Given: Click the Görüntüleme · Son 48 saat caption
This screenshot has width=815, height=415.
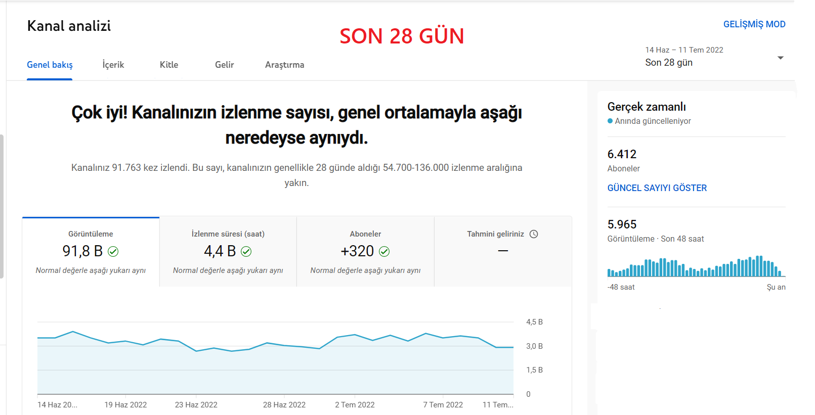Looking at the screenshot, I should point(656,239).
